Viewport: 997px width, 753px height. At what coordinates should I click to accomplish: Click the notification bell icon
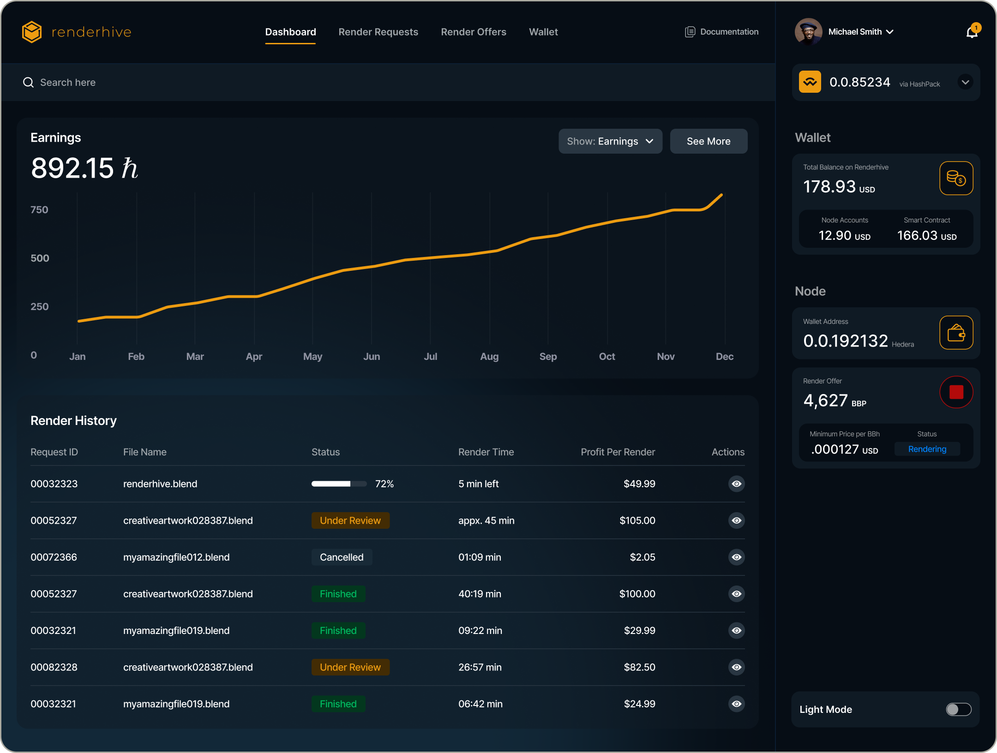972,31
